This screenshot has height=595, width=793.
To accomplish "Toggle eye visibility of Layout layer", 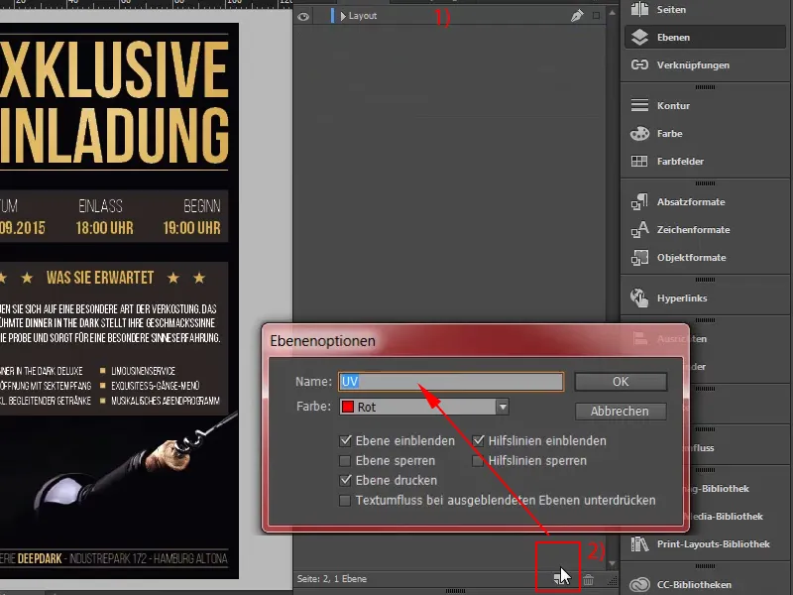I will [x=303, y=16].
